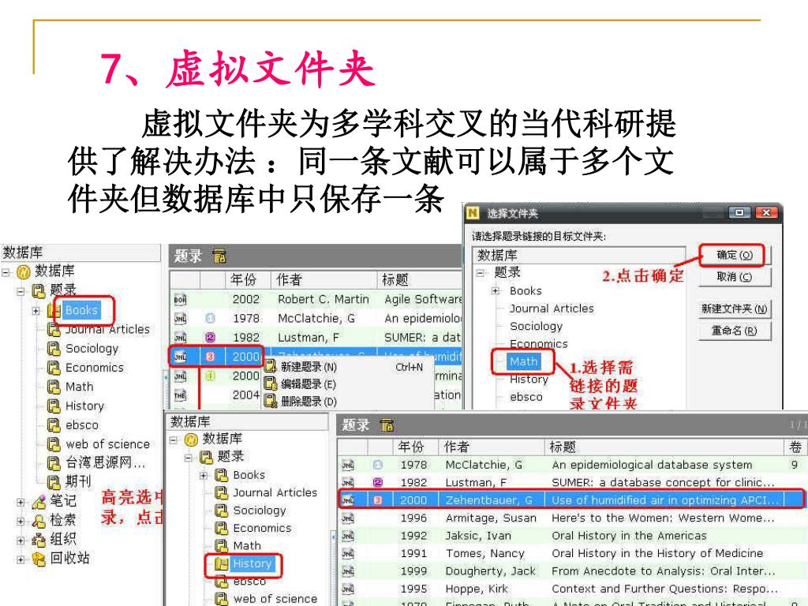Sort by 作者 column in lower table
808x606 pixels.
[492, 447]
